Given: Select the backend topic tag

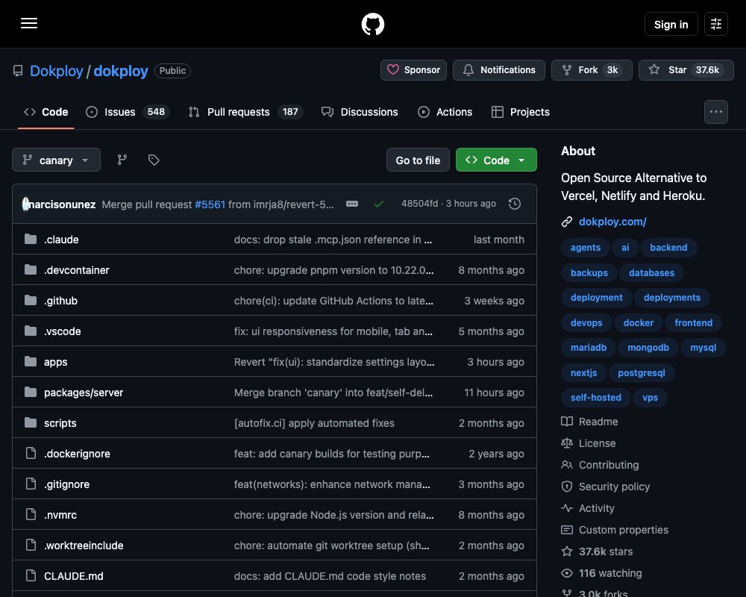Looking at the screenshot, I should tap(668, 248).
